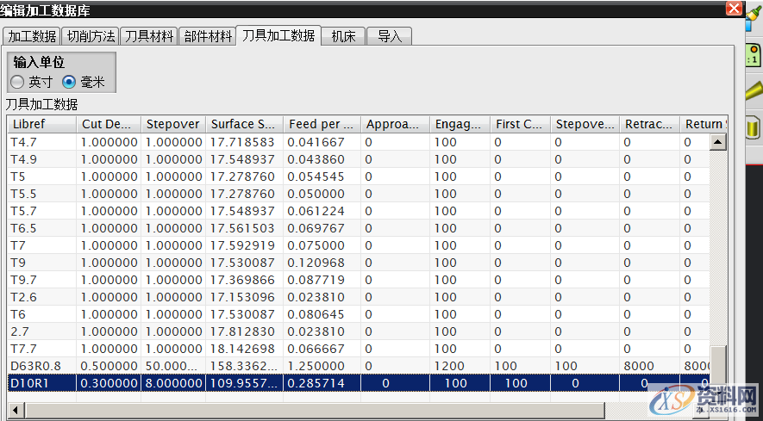Image resolution: width=763 pixels, height=421 pixels.
Task: Click the green numbered tag icon
Action: [x=753, y=57]
